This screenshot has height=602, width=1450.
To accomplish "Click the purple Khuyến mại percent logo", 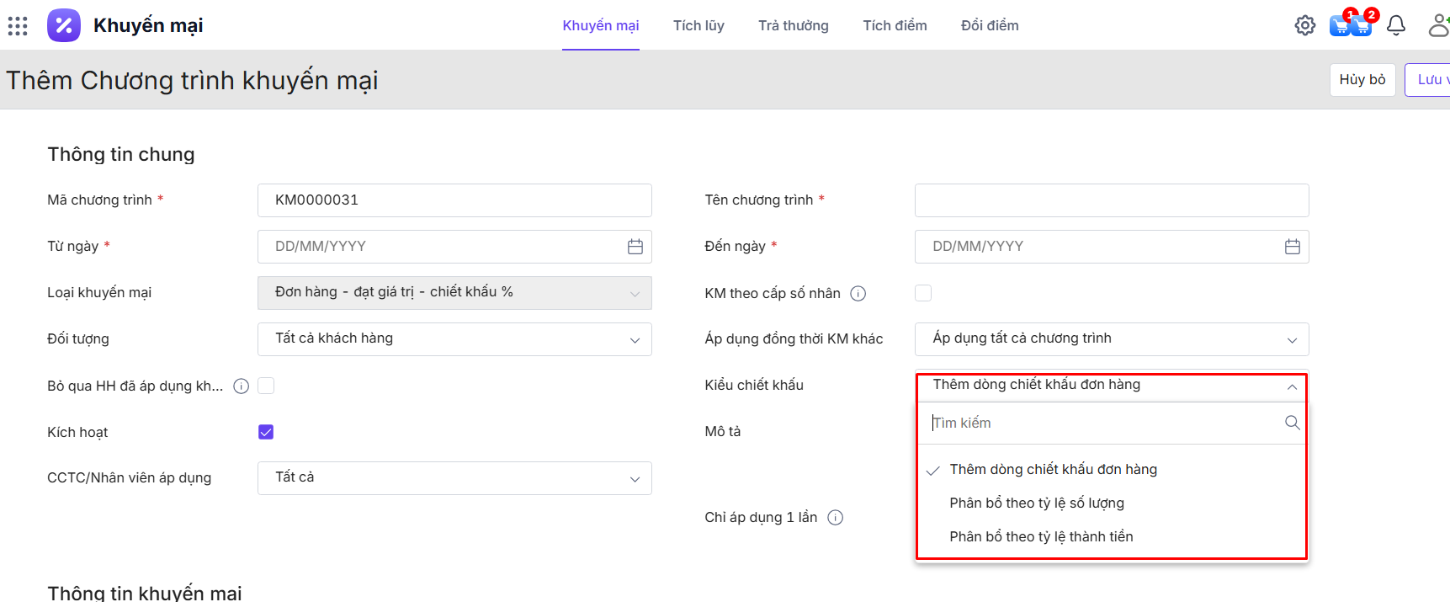I will pyautogui.click(x=64, y=25).
